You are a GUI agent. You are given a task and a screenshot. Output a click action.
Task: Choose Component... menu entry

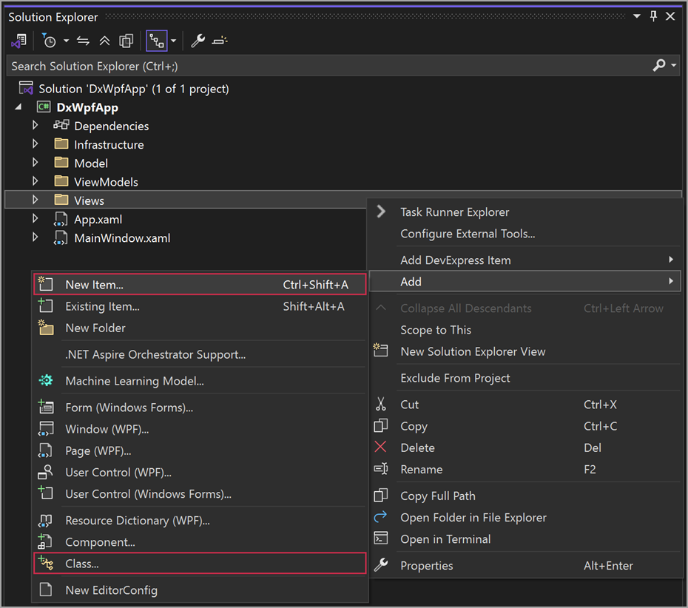pos(200,542)
